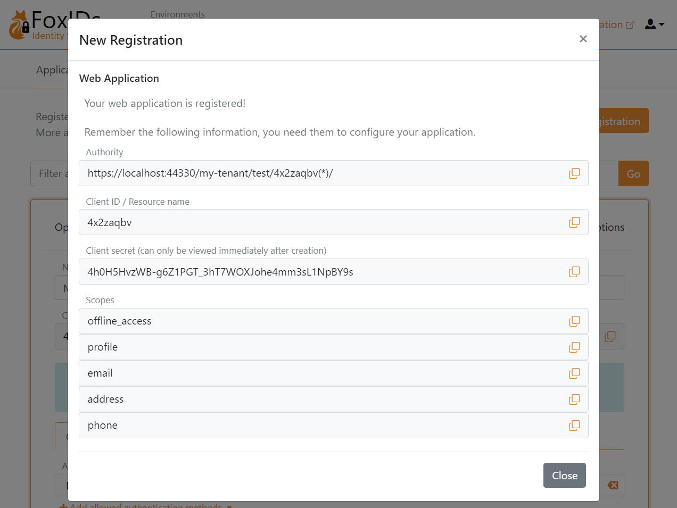677x508 pixels.
Task: Click the email scope field
Action: 319,373
